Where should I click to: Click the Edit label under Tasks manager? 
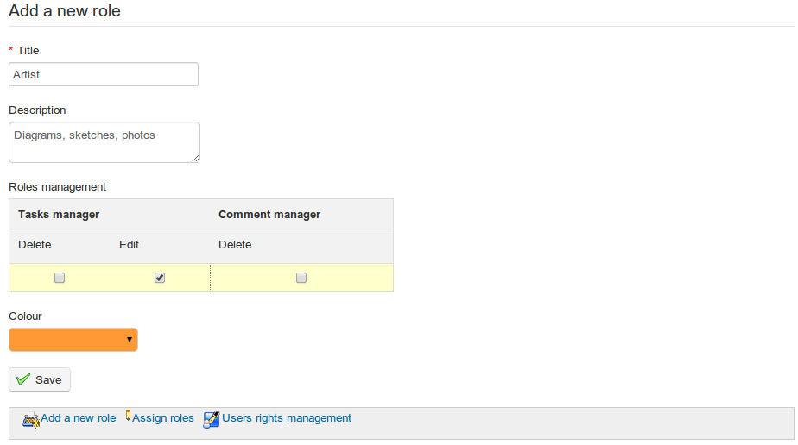click(129, 245)
